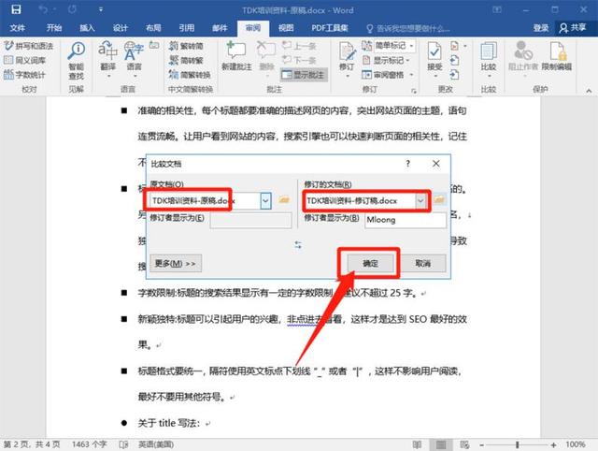Screen dimensions: 598x451
Task: Open the PDF工具集 tab
Action: click(330, 28)
